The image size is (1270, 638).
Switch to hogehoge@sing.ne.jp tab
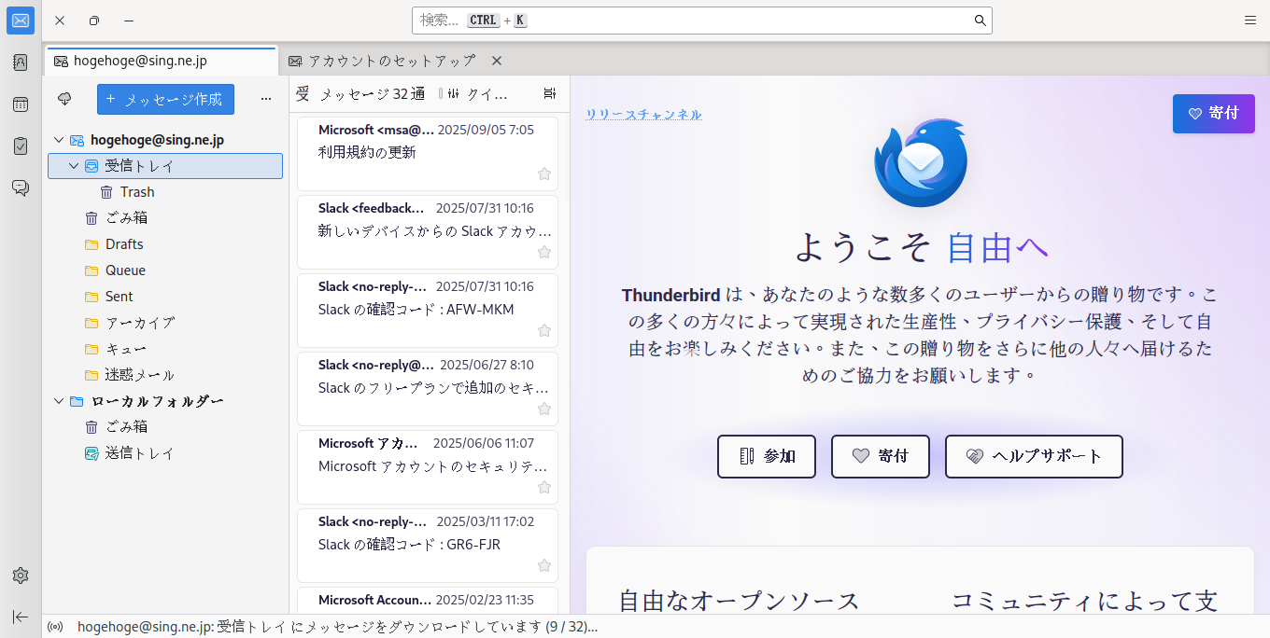coord(161,61)
